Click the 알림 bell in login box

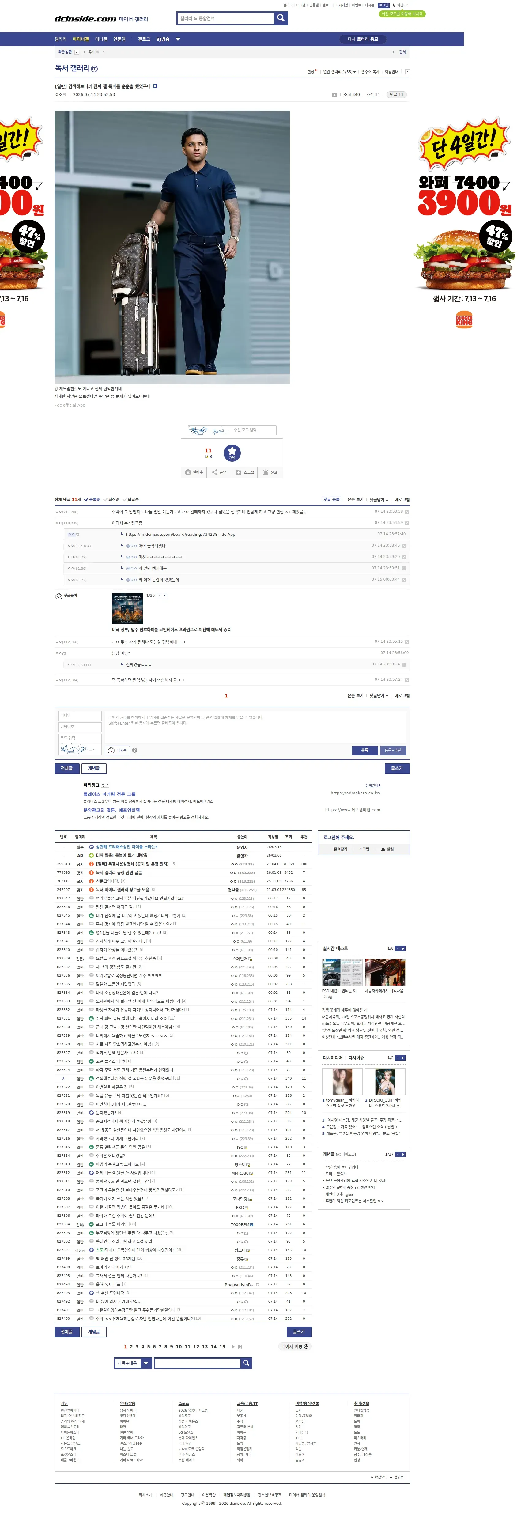click(387, 849)
